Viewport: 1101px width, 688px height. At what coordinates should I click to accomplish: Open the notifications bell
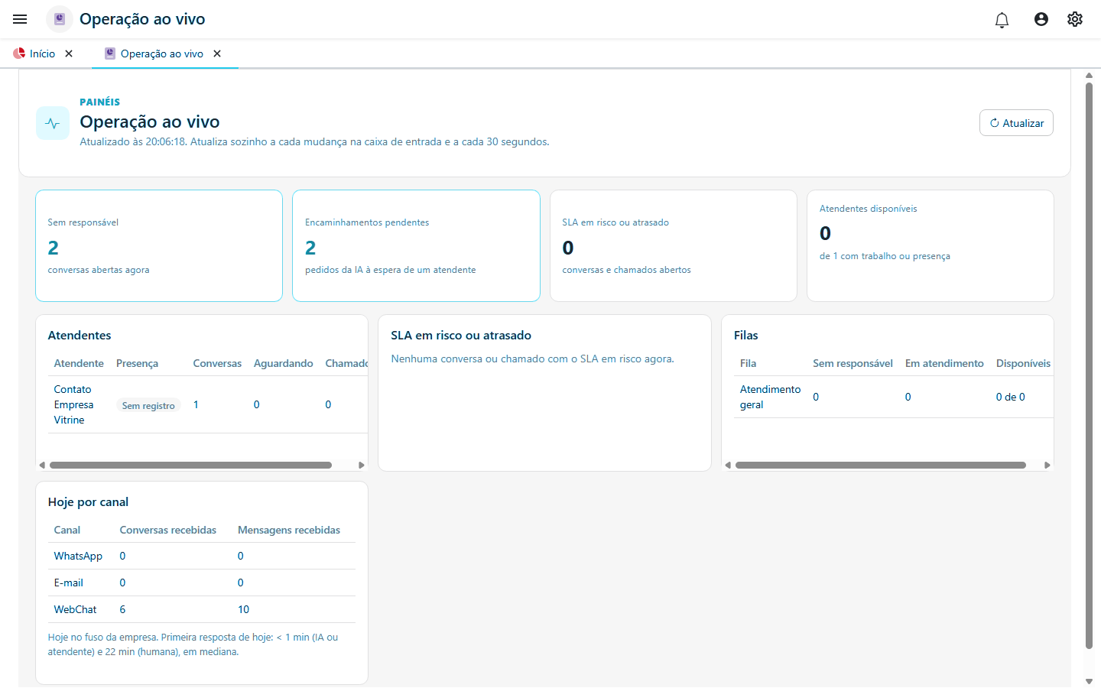pyautogui.click(x=1002, y=20)
